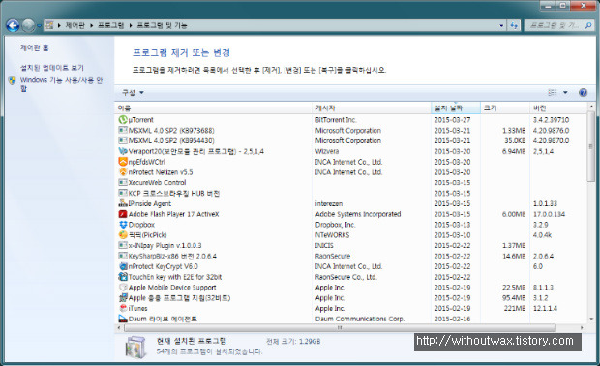The image size is (600, 366).
Task: Open Windows 기능 사용/사용 안 함 link
Action: pos(61,84)
